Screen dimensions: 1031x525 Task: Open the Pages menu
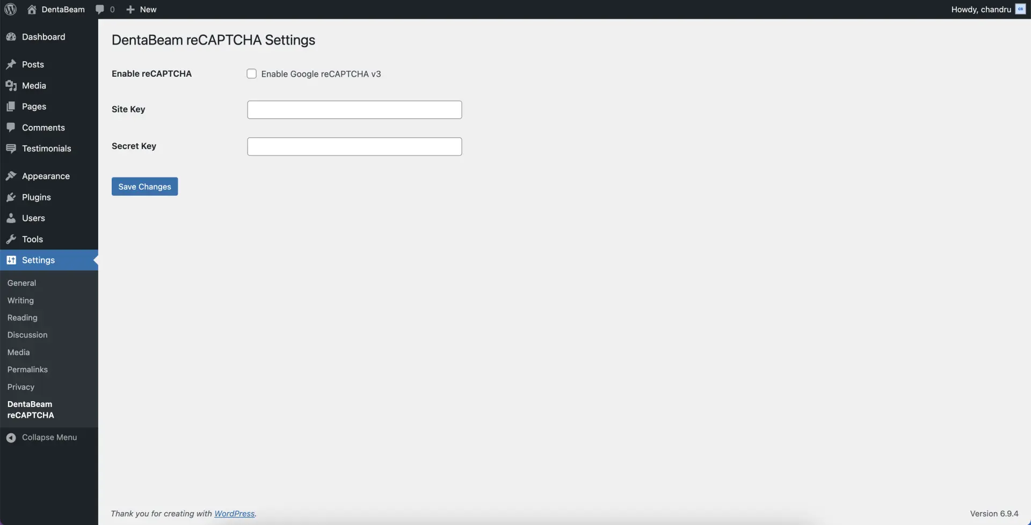click(x=49, y=106)
